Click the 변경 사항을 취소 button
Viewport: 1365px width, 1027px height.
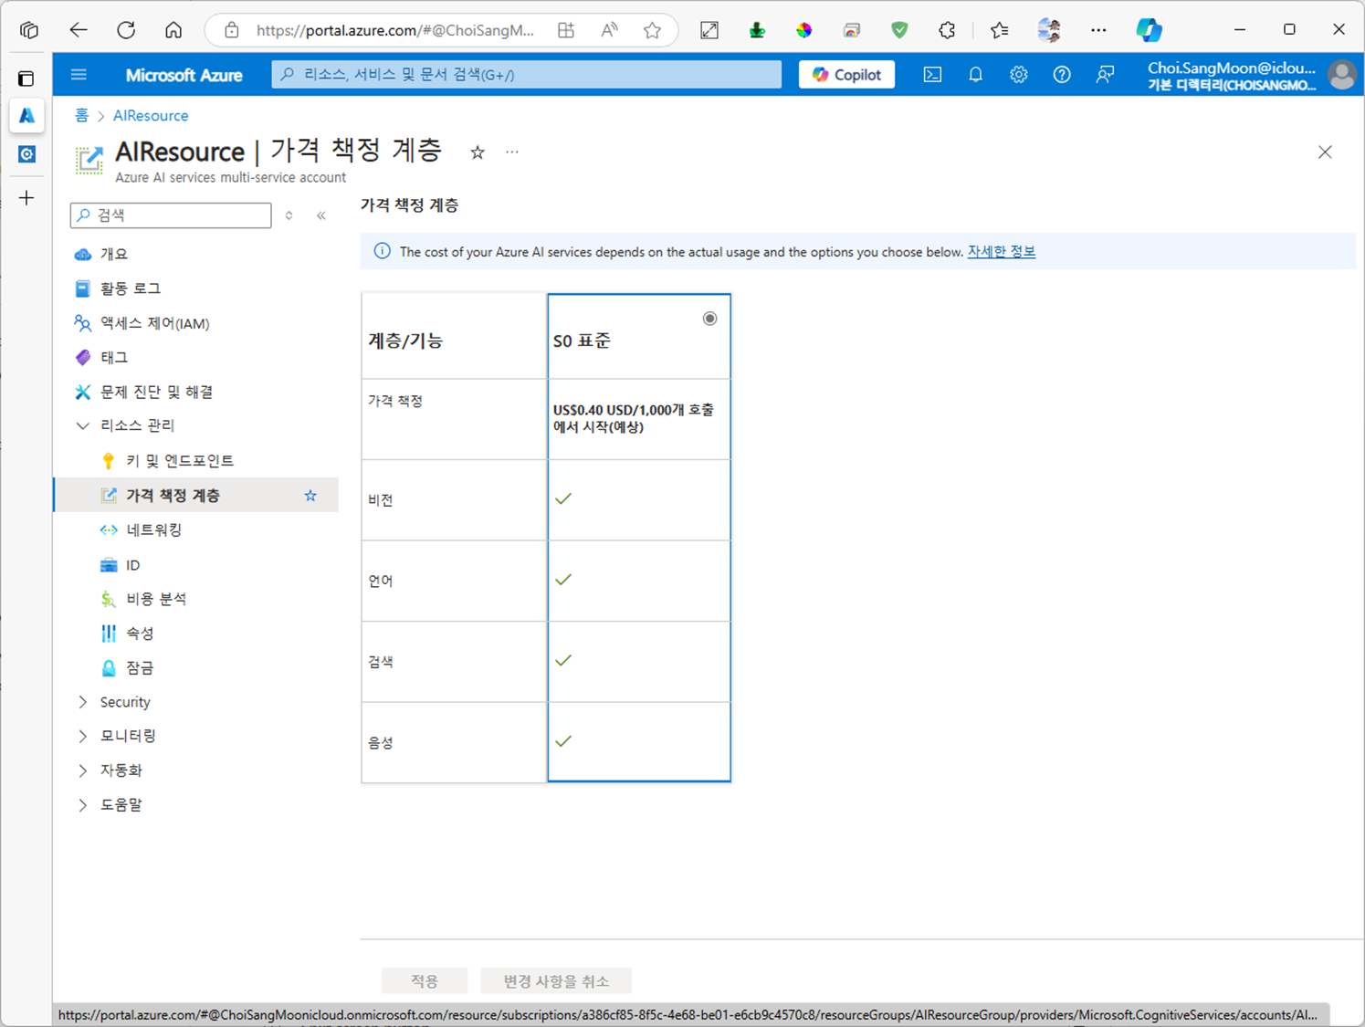click(x=556, y=981)
